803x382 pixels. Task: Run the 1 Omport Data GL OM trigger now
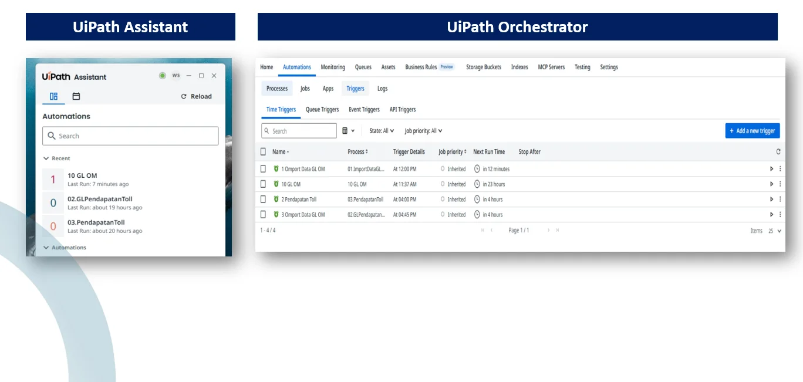point(771,169)
